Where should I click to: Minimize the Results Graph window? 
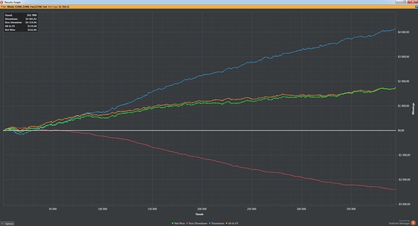(x=398, y=2)
